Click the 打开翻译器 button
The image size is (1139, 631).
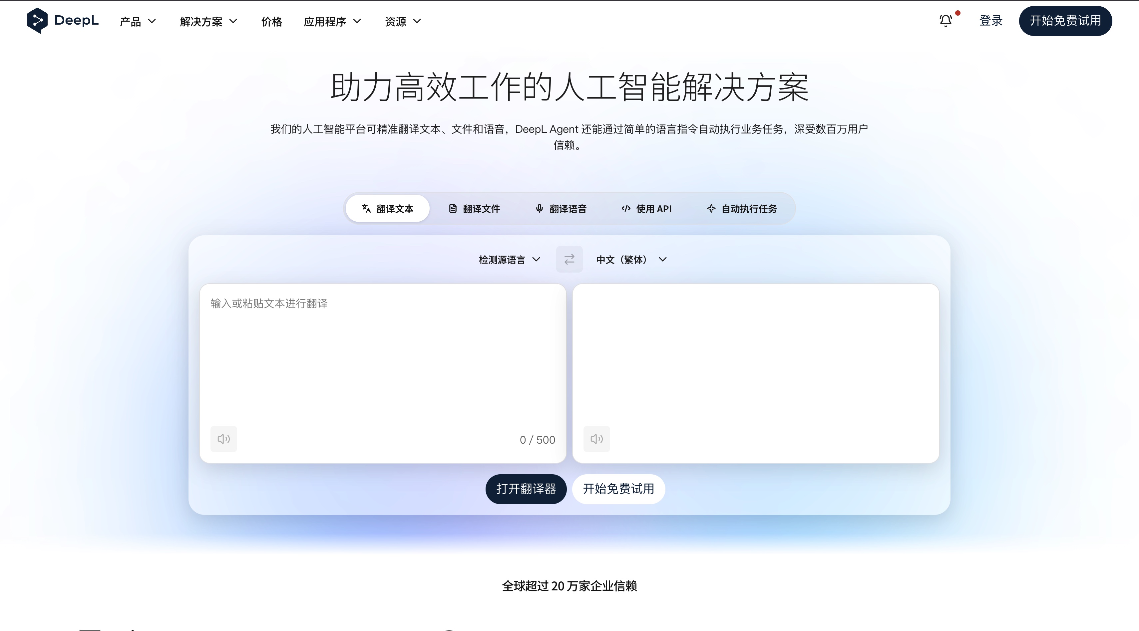pyautogui.click(x=526, y=489)
